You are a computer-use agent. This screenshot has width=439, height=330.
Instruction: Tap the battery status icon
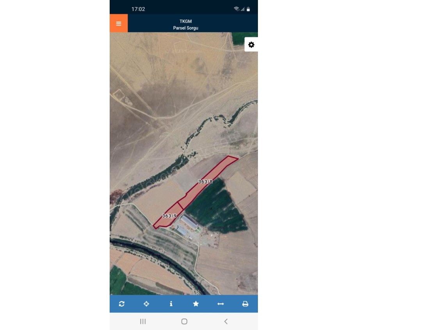click(248, 9)
